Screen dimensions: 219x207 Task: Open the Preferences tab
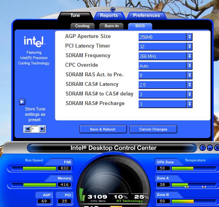pyautogui.click(x=147, y=15)
